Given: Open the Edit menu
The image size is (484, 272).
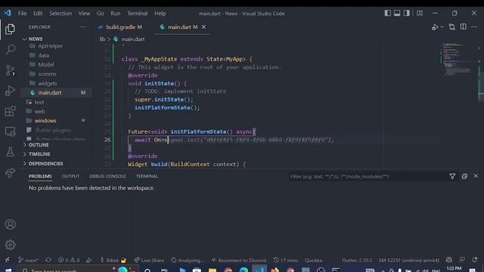Looking at the screenshot, I should (38, 14).
